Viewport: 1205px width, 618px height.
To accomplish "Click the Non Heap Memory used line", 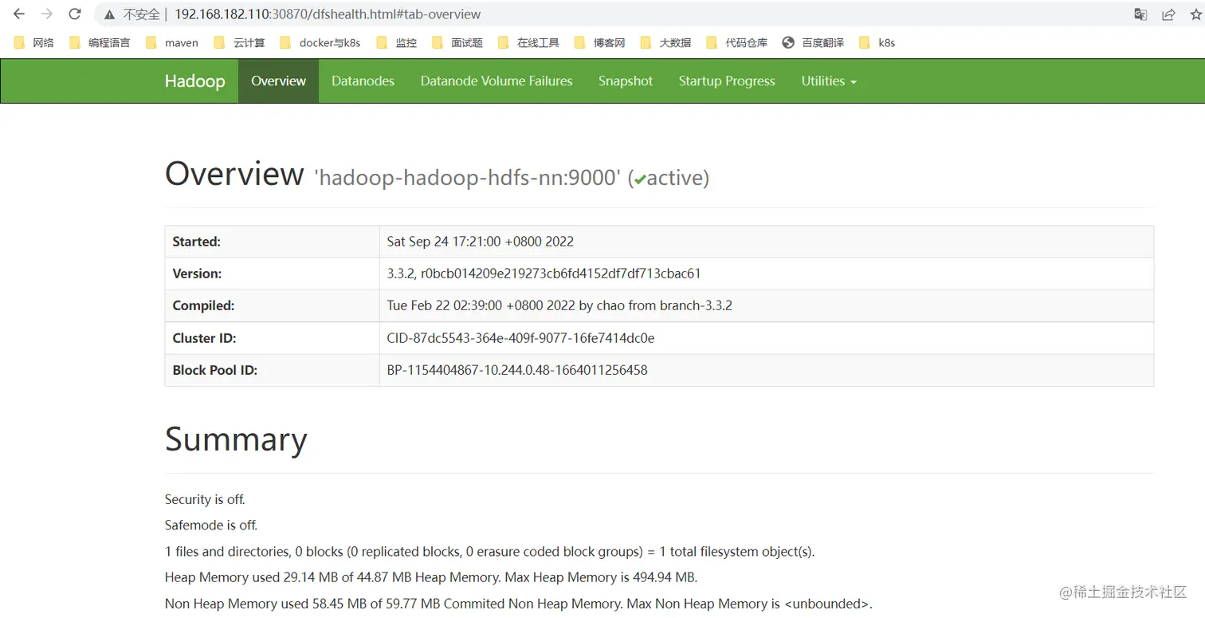I will [519, 604].
